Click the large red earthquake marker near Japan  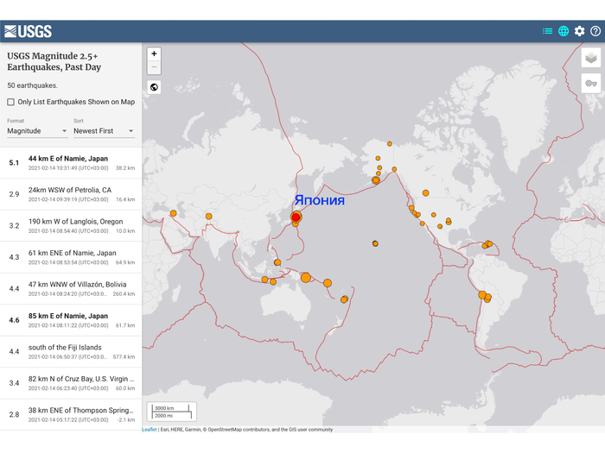point(296,217)
